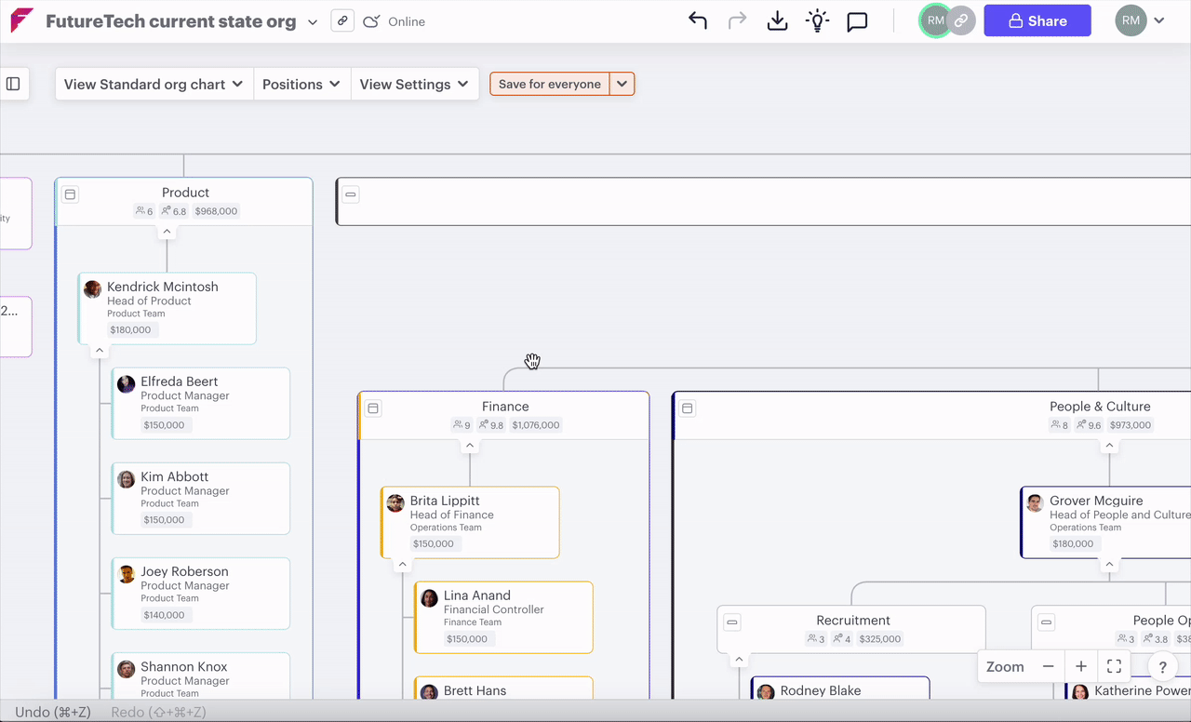Toggle the Finance group card view icon
Image resolution: width=1191 pixels, height=722 pixels.
[x=373, y=408]
